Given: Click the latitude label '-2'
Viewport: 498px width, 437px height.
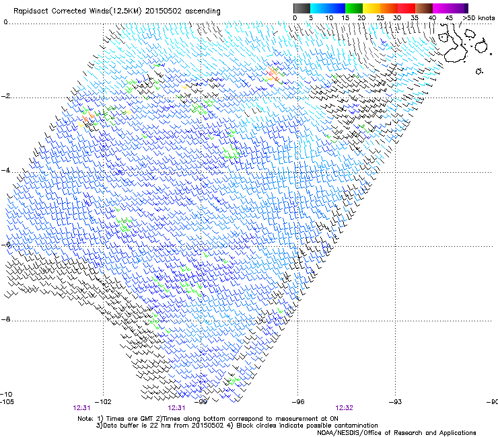Looking at the screenshot, I should (5, 96).
